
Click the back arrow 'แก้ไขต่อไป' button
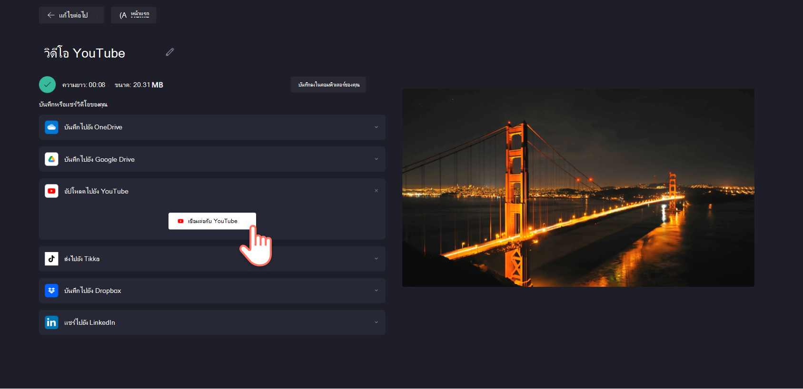click(x=71, y=15)
